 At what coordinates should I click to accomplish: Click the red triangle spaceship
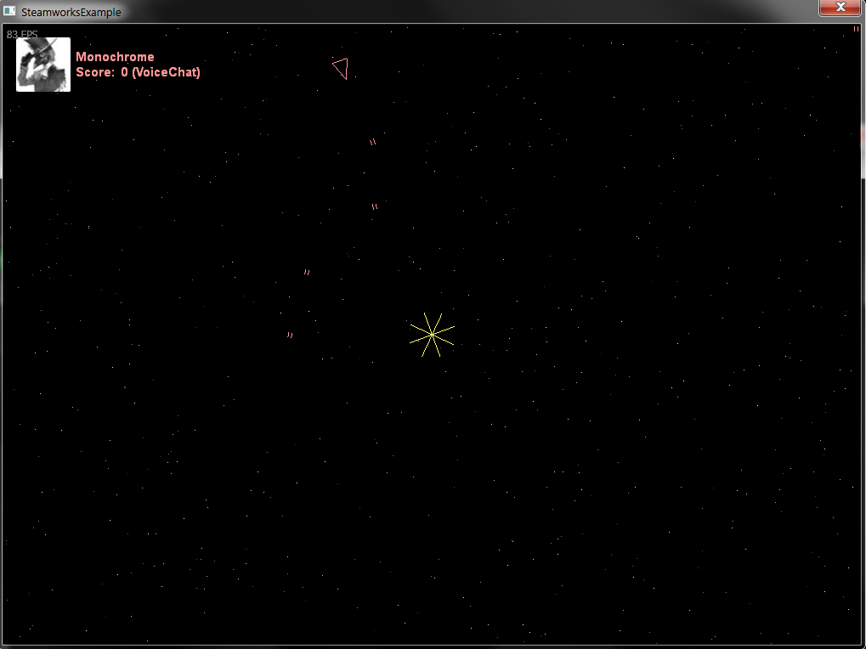tap(341, 69)
